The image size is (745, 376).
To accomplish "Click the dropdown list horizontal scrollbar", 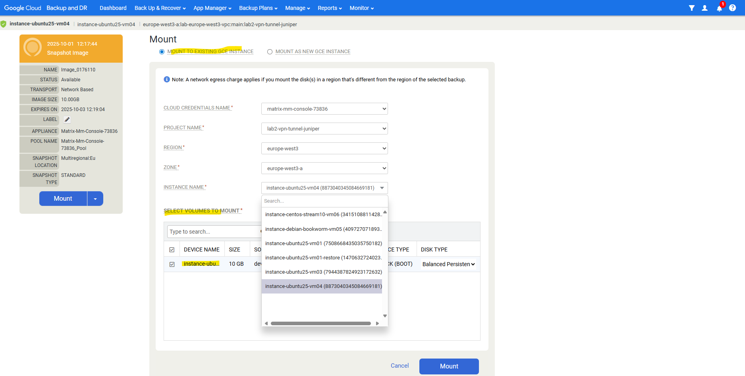I will [x=320, y=323].
